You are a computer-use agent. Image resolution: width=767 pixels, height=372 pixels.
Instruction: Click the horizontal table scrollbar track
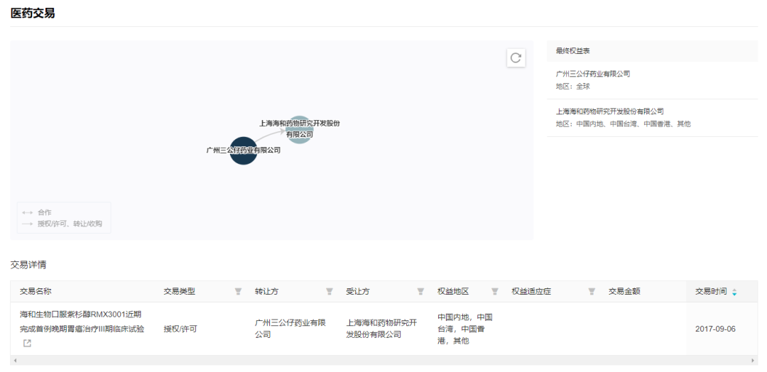(383, 360)
